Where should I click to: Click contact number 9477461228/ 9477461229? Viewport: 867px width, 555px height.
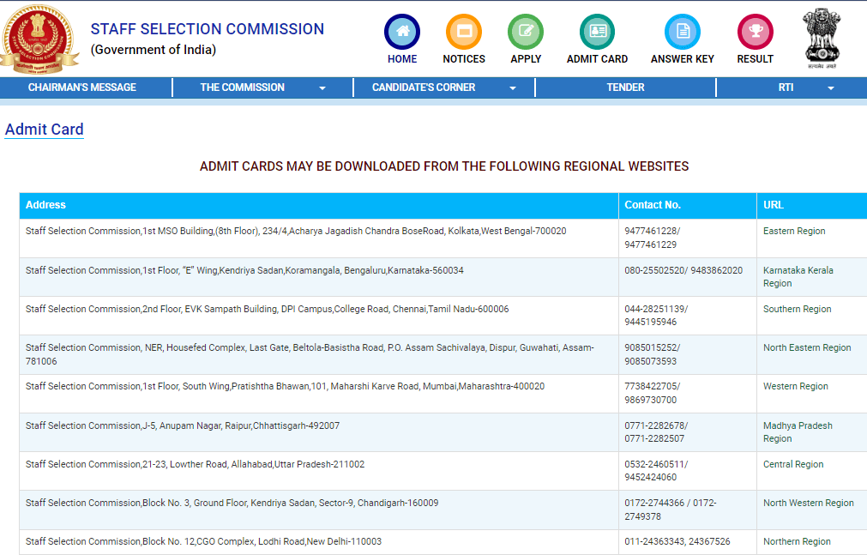(x=652, y=238)
